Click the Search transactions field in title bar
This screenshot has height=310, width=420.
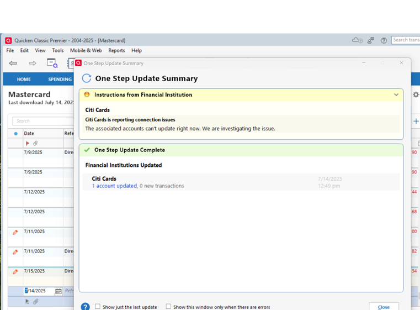[x=406, y=40]
